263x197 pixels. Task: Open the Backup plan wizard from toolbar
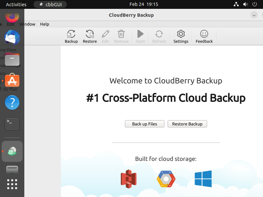click(x=71, y=36)
